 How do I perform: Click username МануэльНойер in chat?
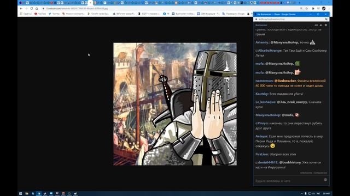click(x=268, y=115)
